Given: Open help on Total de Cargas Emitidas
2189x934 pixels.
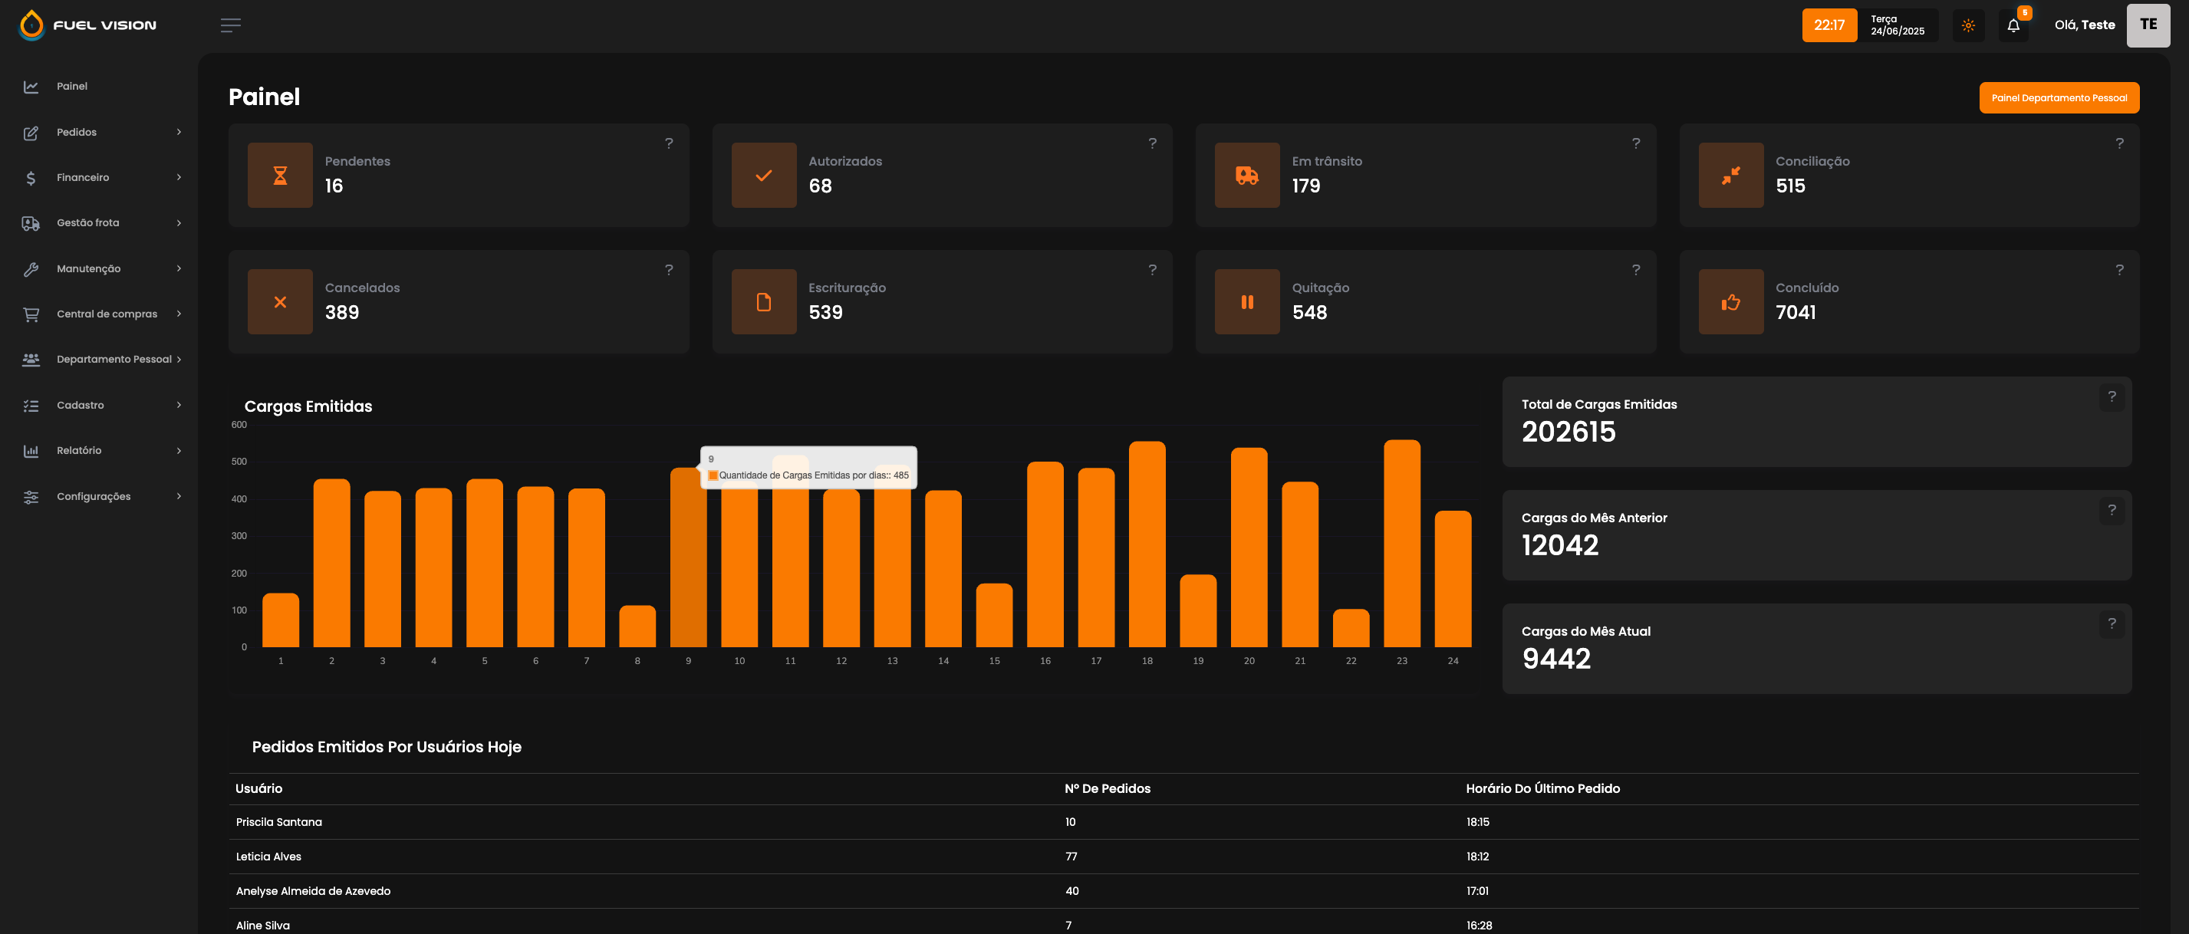Looking at the screenshot, I should [x=2111, y=397].
